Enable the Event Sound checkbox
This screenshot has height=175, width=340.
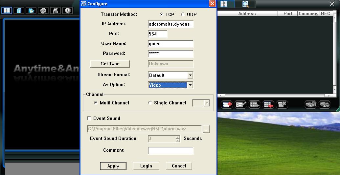pos(89,118)
